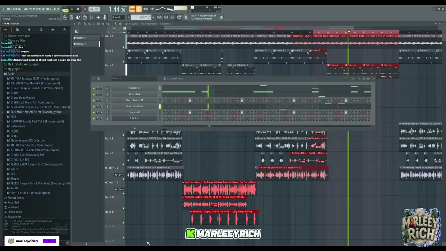Open the FILE menu
Image resolution: width=446 pixels, height=251 pixels.
(x=3, y=9)
